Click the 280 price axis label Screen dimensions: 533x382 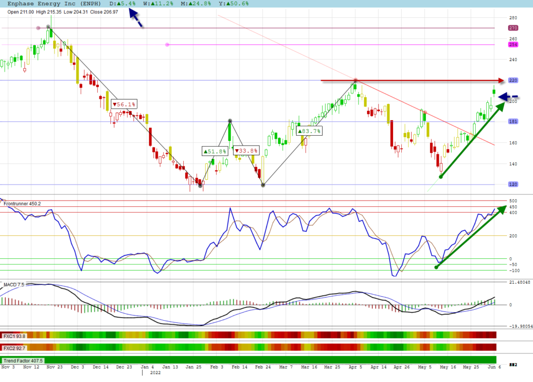tap(513, 18)
